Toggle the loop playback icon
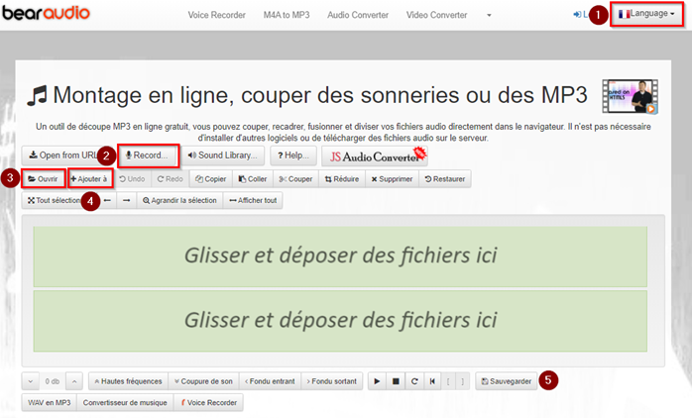692x418 pixels. pos(413,380)
